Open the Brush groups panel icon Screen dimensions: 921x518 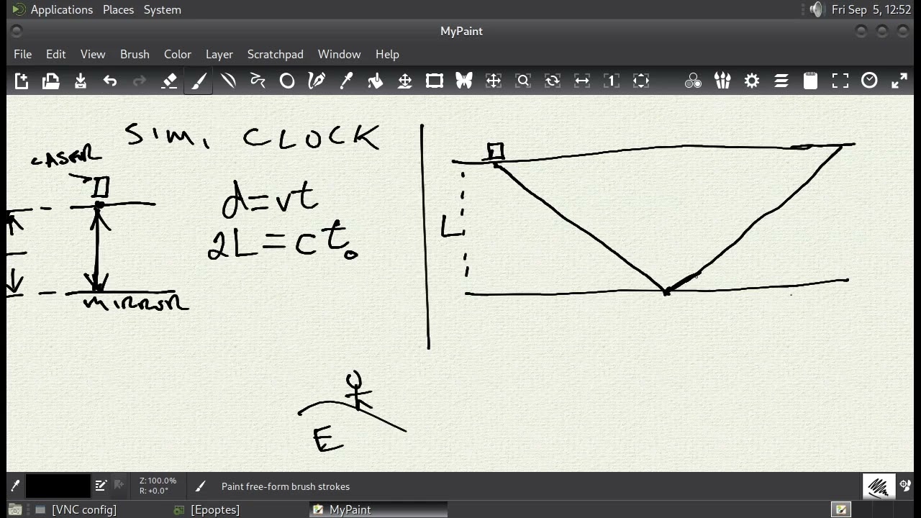(722, 81)
